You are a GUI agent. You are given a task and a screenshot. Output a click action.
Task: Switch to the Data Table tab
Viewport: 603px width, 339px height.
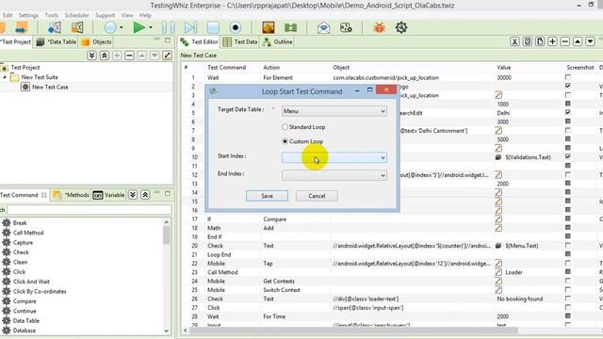tap(57, 41)
